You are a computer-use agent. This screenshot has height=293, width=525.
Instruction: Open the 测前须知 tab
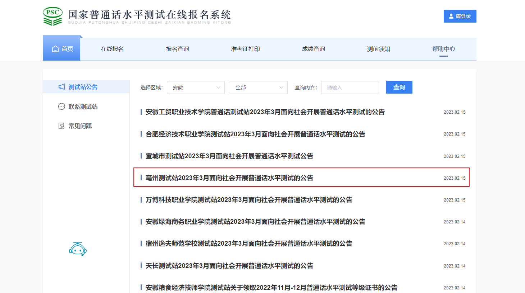(x=378, y=49)
